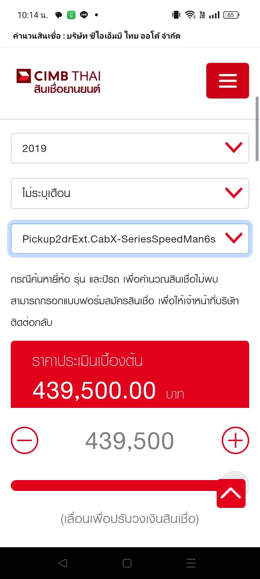This screenshot has height=579, width=260.
Task: Tap the ราคาประเมินเบื้องต้น price panel
Action: [130, 374]
